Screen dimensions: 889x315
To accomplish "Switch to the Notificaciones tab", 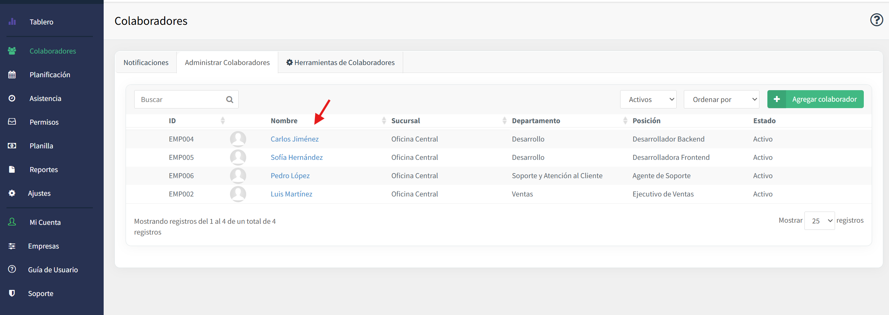I will [x=146, y=62].
